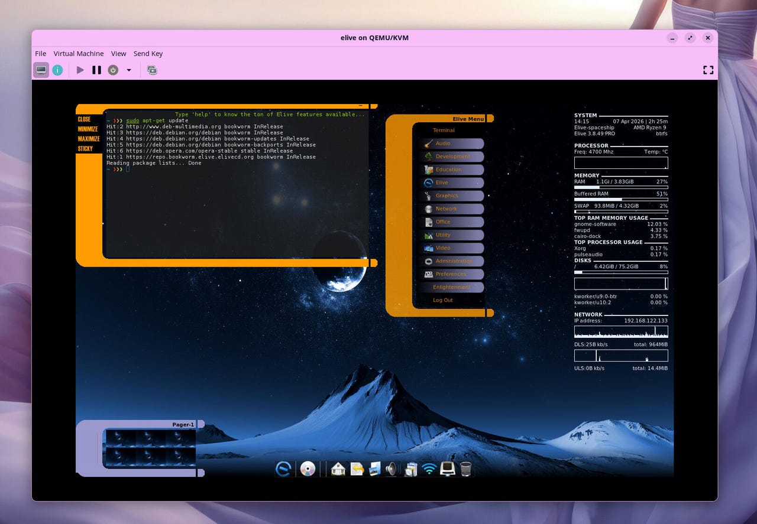
Task: Show the virtual machine details info icon
Action: point(57,70)
